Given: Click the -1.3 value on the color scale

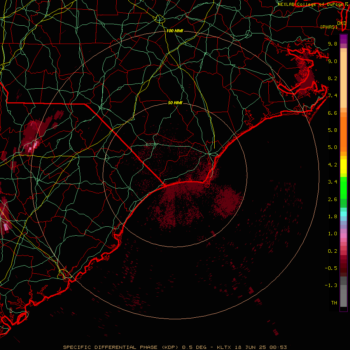Looking at the screenshot, I should [x=331, y=285].
